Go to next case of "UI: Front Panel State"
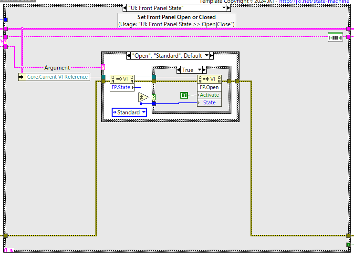354x254 pixels. [229, 8]
